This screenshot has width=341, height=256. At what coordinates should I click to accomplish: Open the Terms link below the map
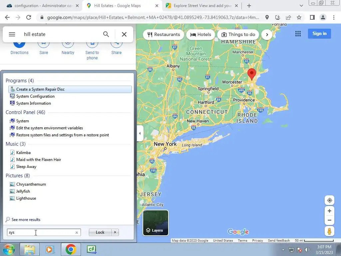[x=242, y=241]
